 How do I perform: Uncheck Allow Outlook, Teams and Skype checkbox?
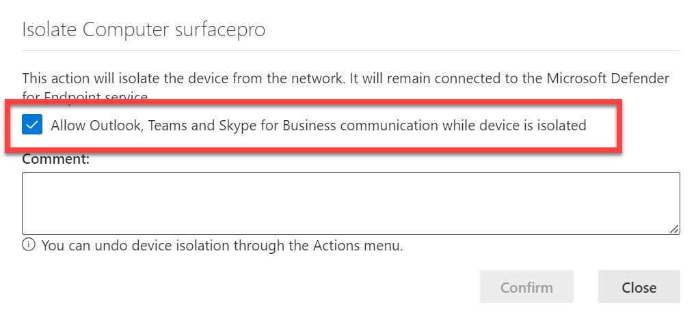pos(32,126)
